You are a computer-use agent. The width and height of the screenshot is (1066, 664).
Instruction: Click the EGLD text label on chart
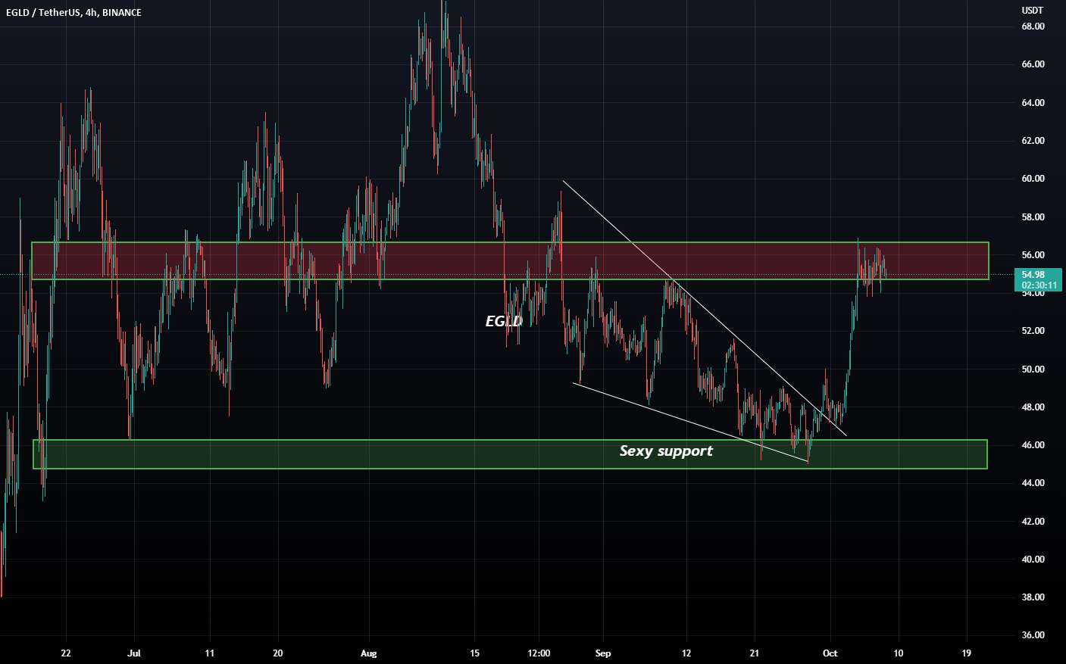pos(504,321)
